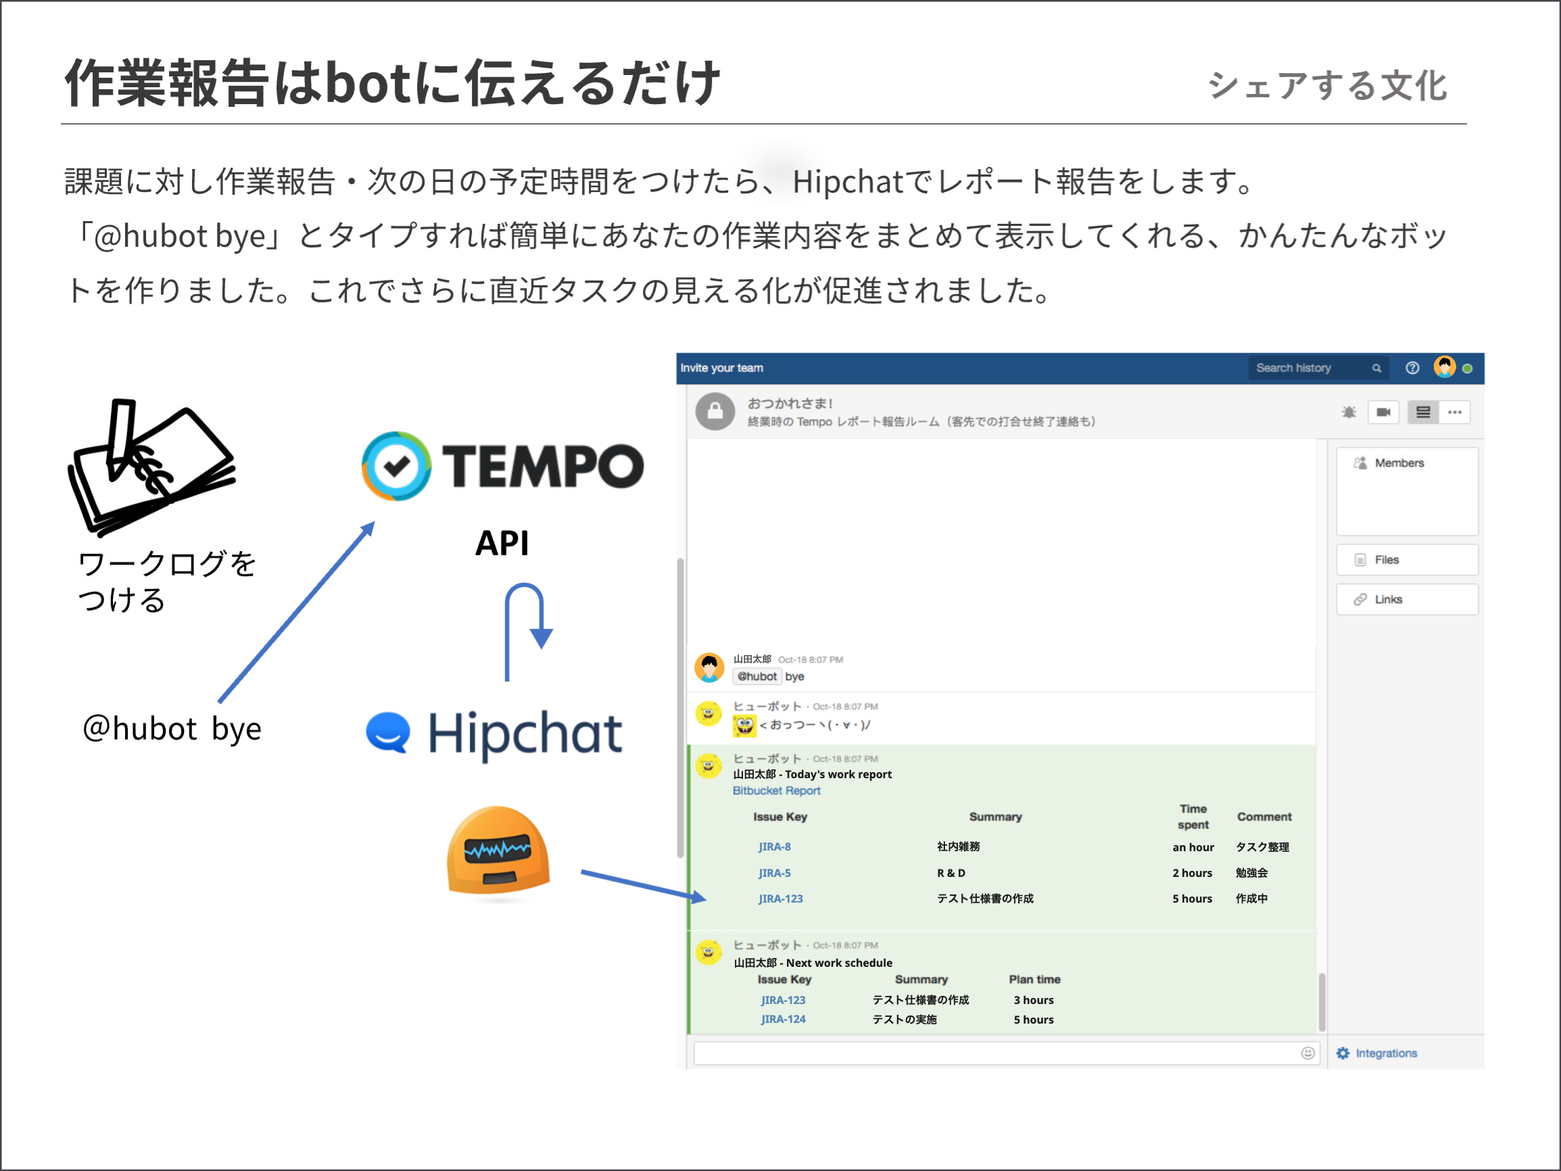Click the R & D summary cell

[x=951, y=873]
